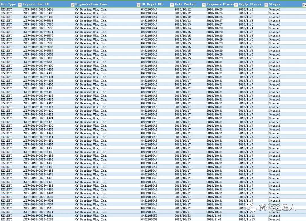Image resolution: width=306 pixels, height=221 pixels.
Task: Select cell USTR-2018-0025-6281
Action: (x=38, y=216)
